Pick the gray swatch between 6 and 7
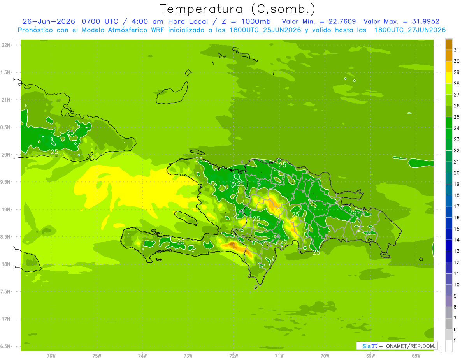The image size is (467, 361). 449,324
